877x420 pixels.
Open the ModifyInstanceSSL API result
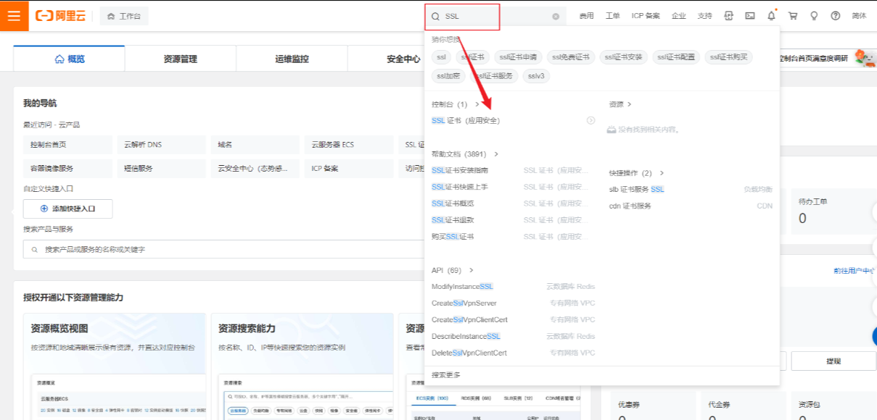coord(463,287)
